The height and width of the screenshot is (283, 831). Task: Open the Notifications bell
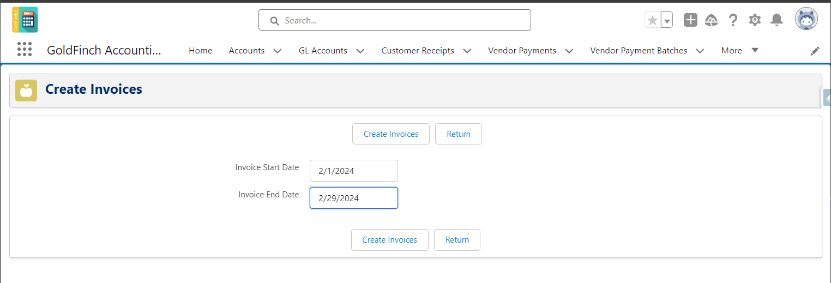click(x=776, y=20)
